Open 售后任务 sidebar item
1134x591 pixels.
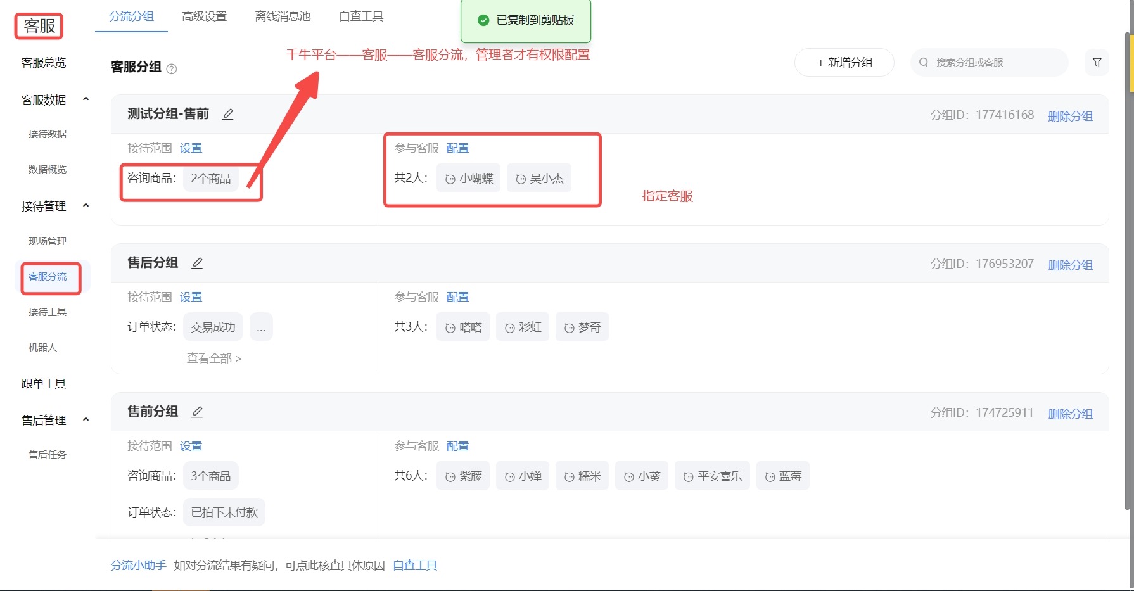48,455
